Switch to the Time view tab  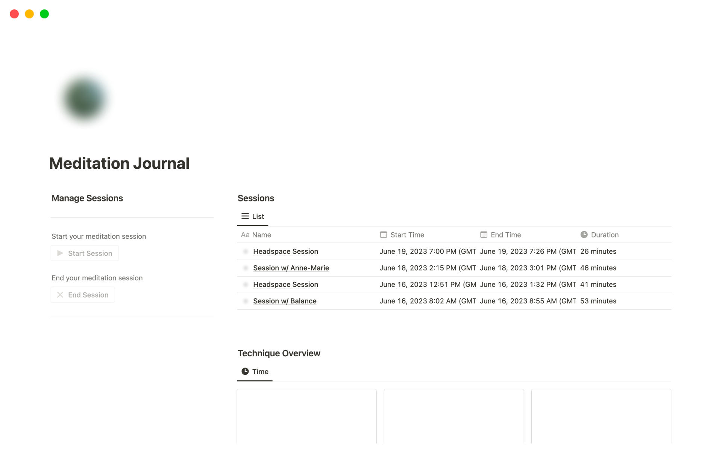click(255, 371)
